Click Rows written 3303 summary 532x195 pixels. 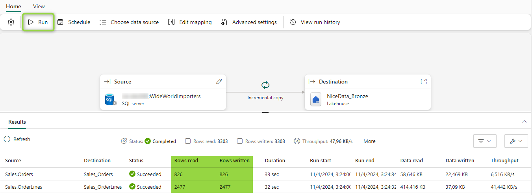pyautogui.click(x=261, y=141)
